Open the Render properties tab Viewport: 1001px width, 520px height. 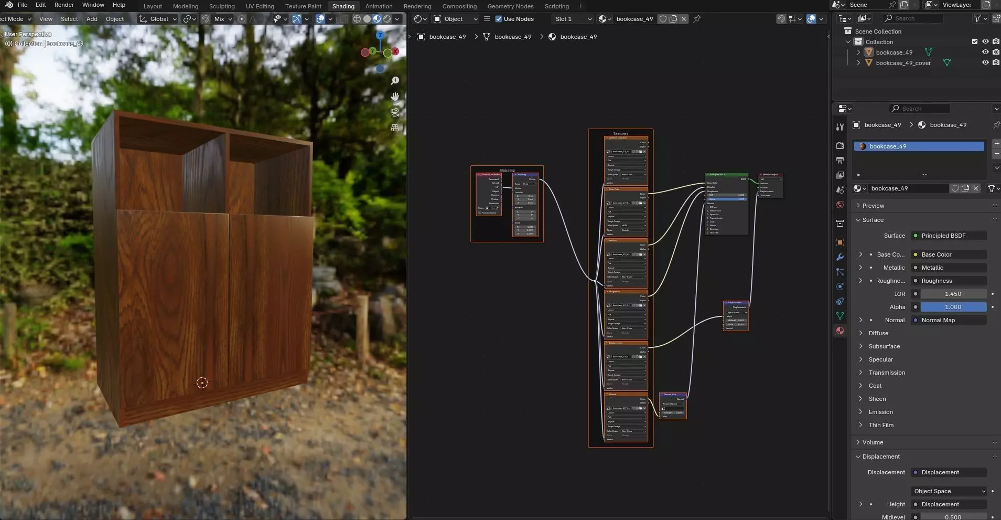click(840, 145)
